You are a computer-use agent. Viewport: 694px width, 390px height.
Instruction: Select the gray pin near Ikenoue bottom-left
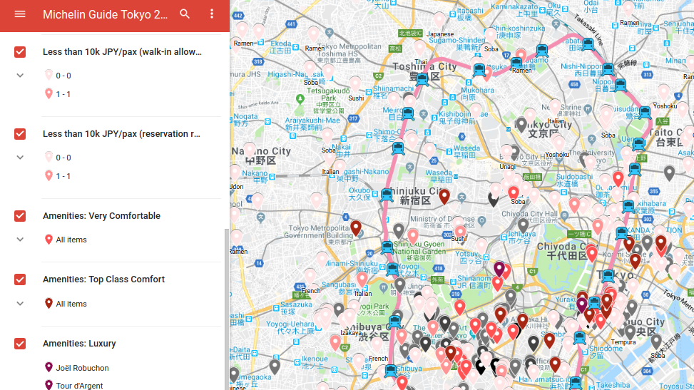(x=275, y=367)
